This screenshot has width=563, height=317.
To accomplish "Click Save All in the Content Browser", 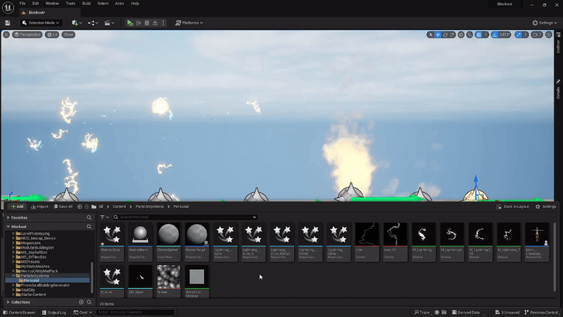I will click(x=63, y=206).
